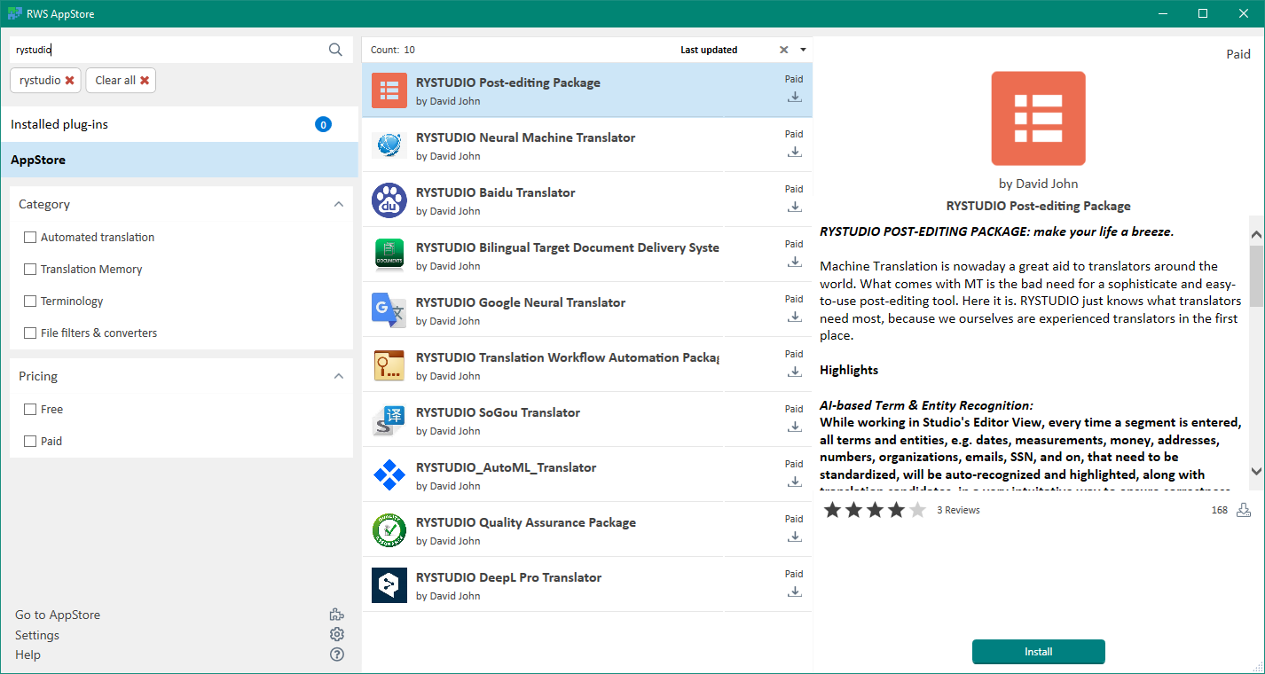
Task: Open the Translation Workflow Automation Package icon
Action: click(389, 365)
